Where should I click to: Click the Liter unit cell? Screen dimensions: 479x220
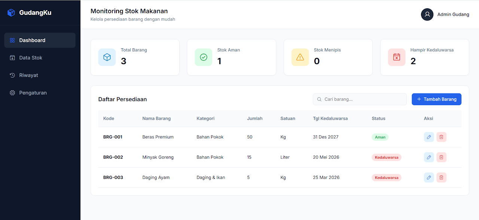285,157
